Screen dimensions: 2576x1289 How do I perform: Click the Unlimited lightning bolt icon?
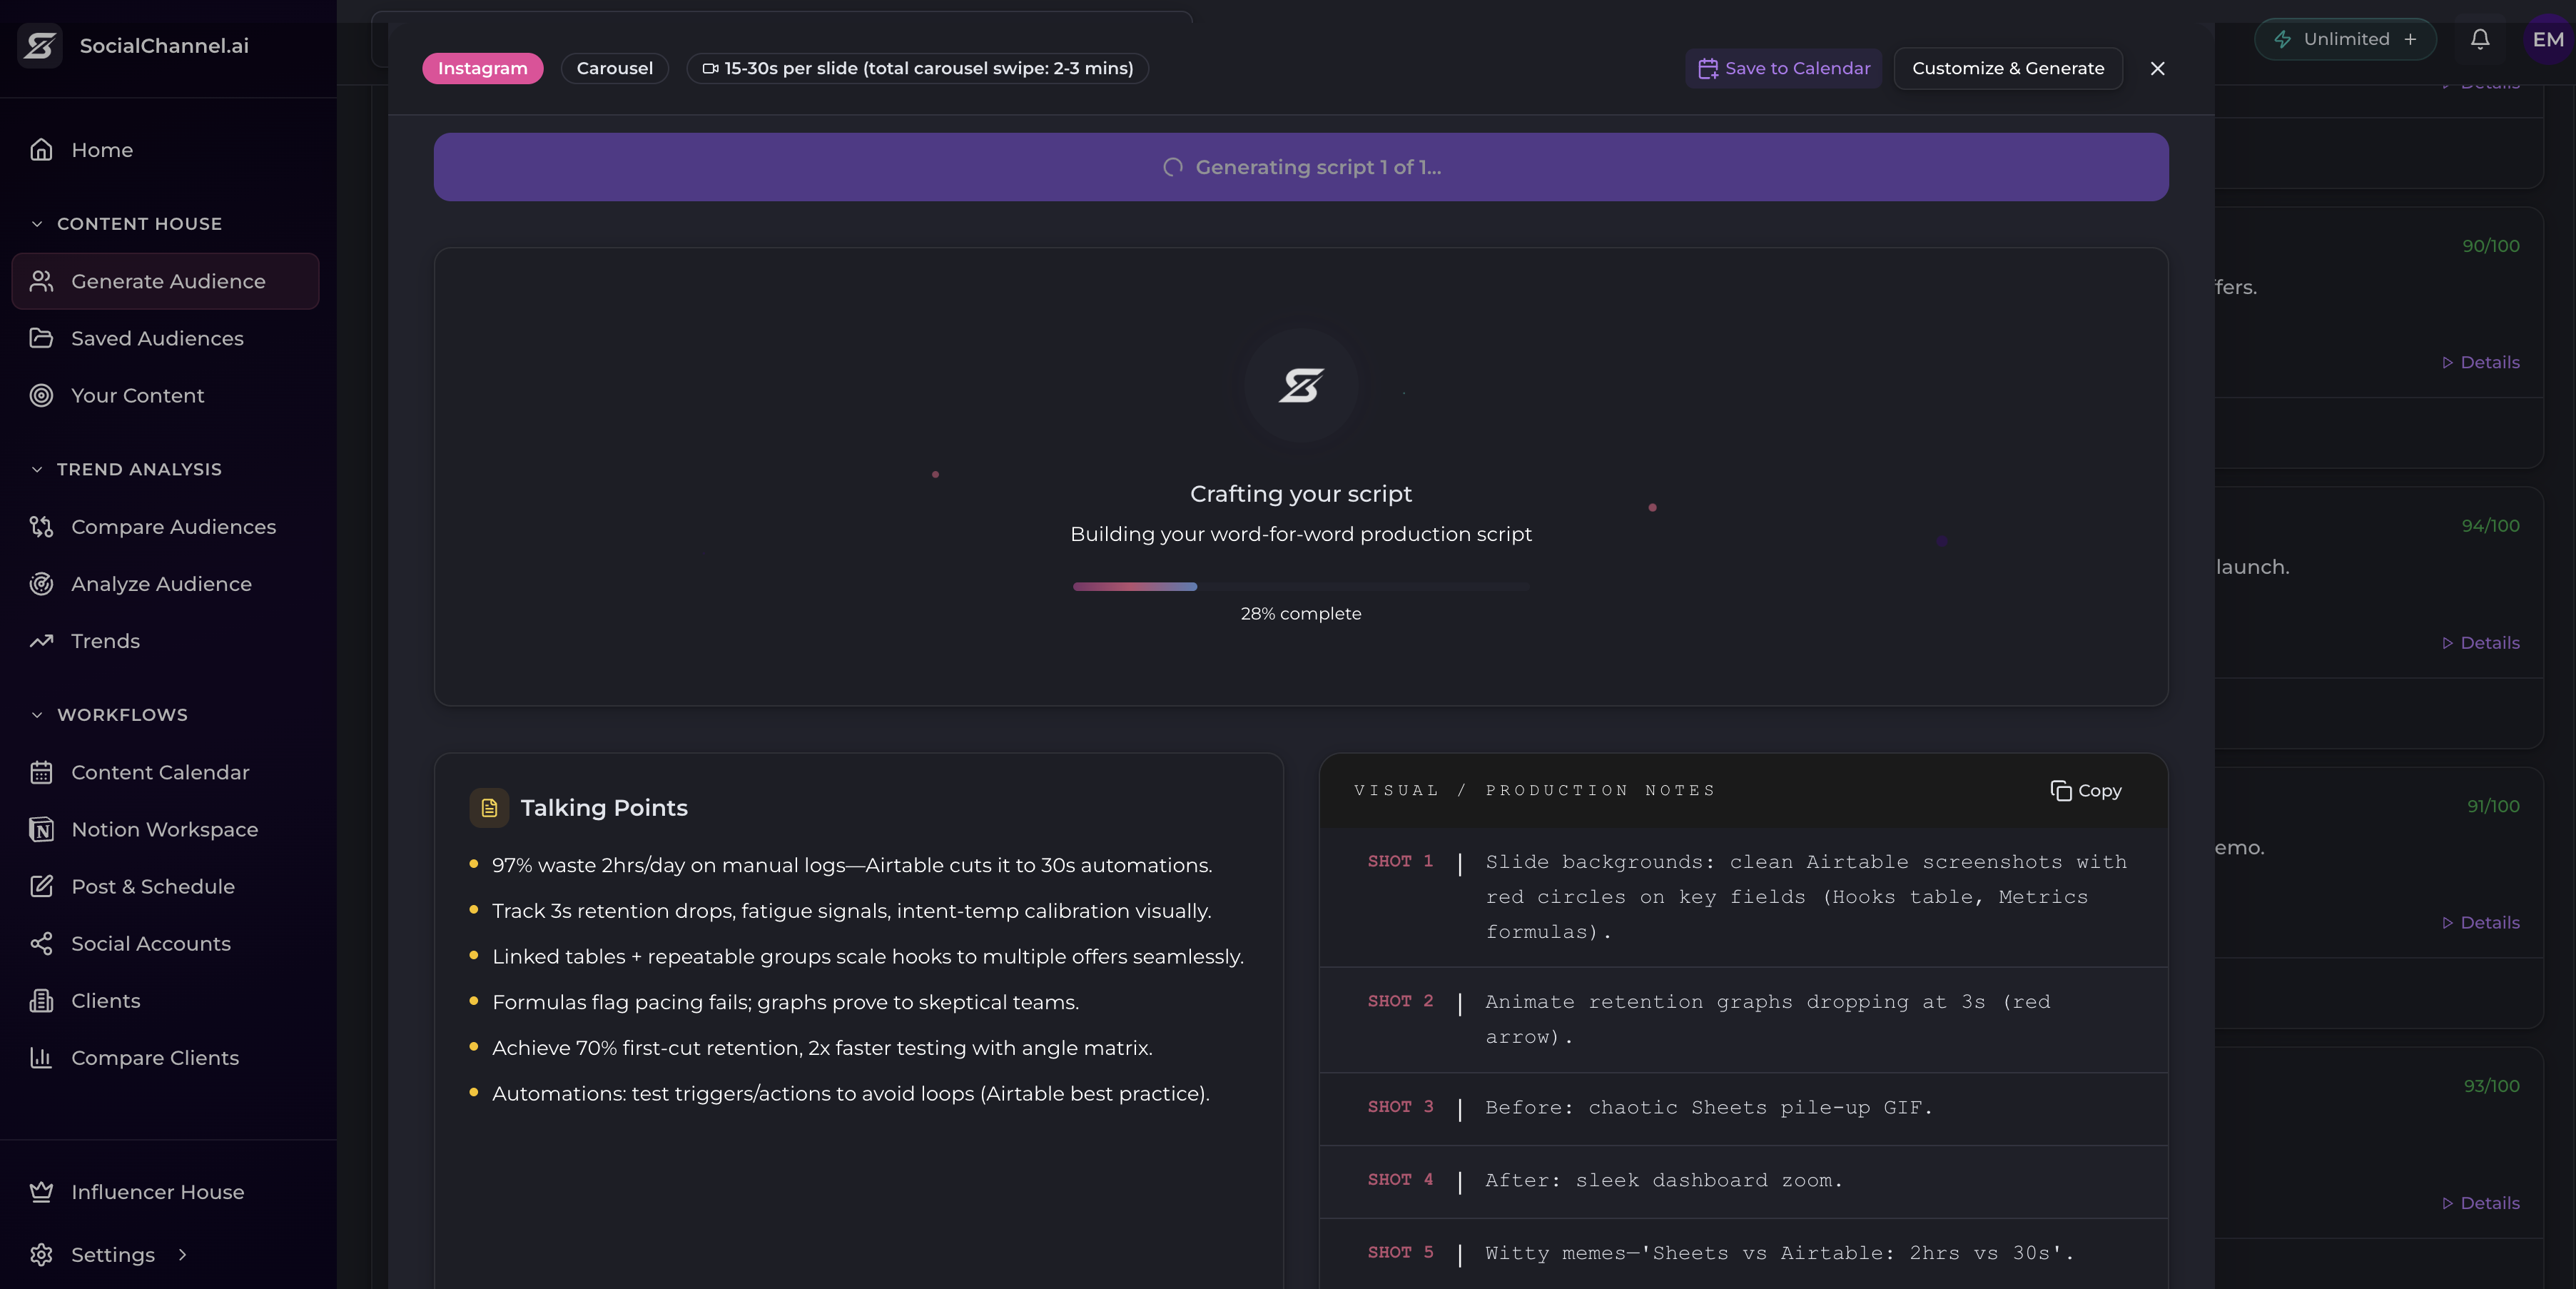point(2283,39)
